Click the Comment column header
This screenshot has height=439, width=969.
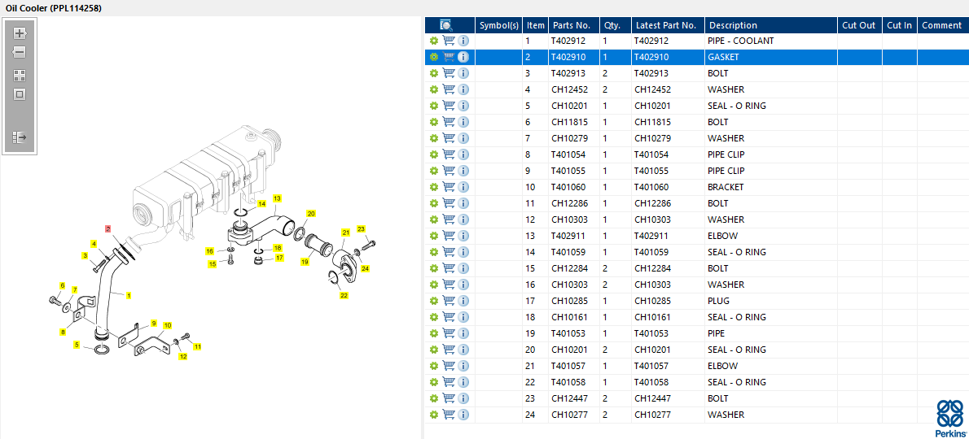[942, 25]
